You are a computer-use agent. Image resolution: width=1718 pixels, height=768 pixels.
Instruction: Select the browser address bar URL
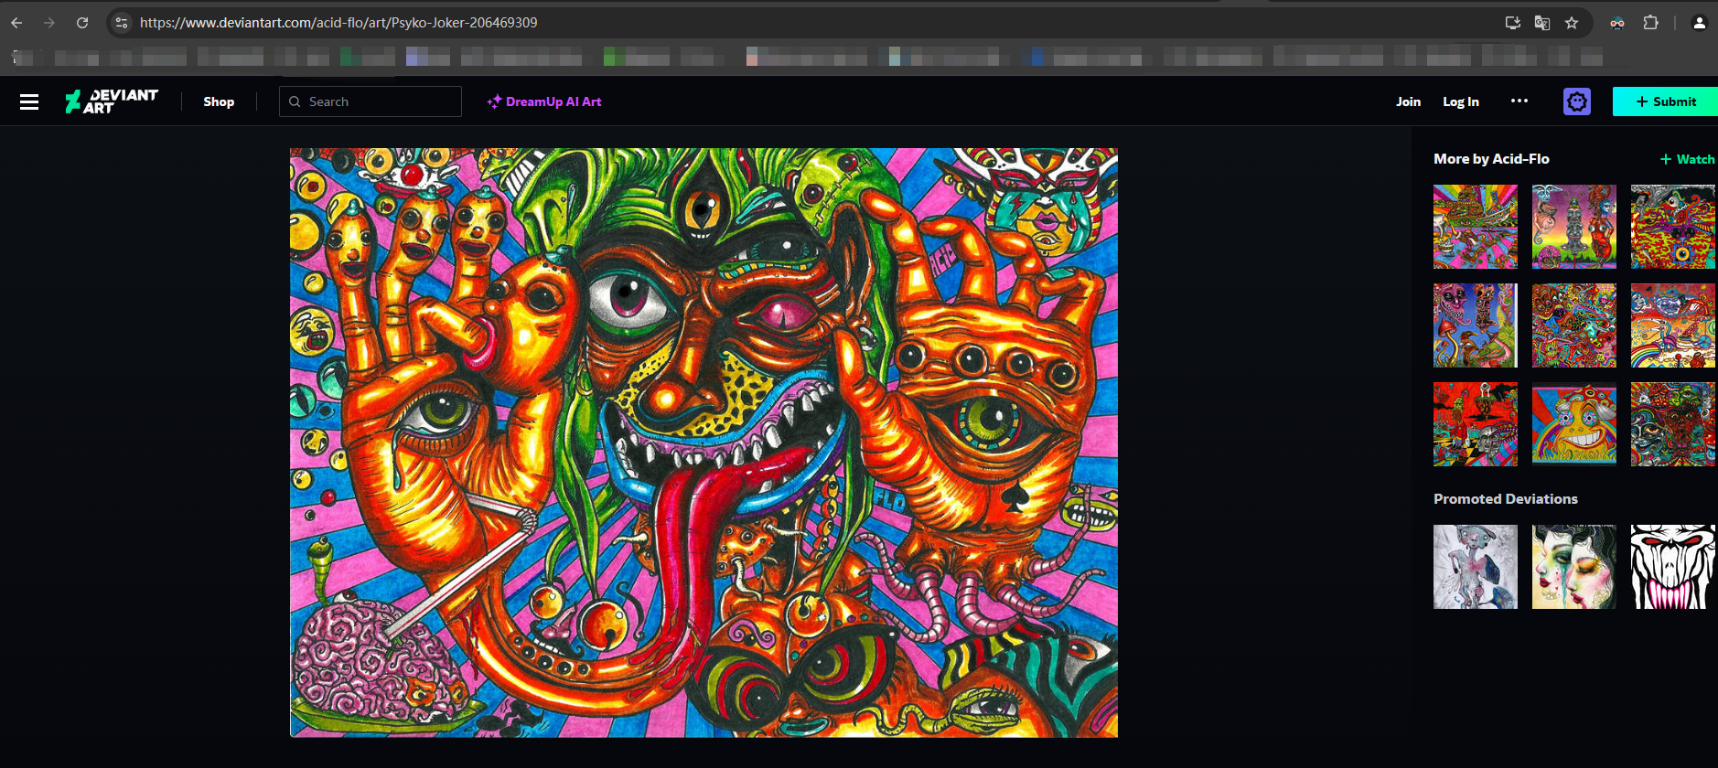[338, 23]
